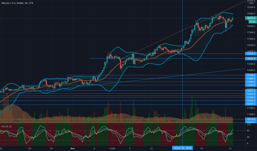Click the 19500.0 price axis tick

pos(251,7)
